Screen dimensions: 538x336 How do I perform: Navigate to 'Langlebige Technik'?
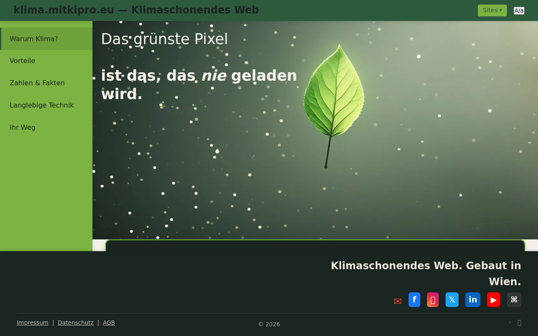coord(46,105)
